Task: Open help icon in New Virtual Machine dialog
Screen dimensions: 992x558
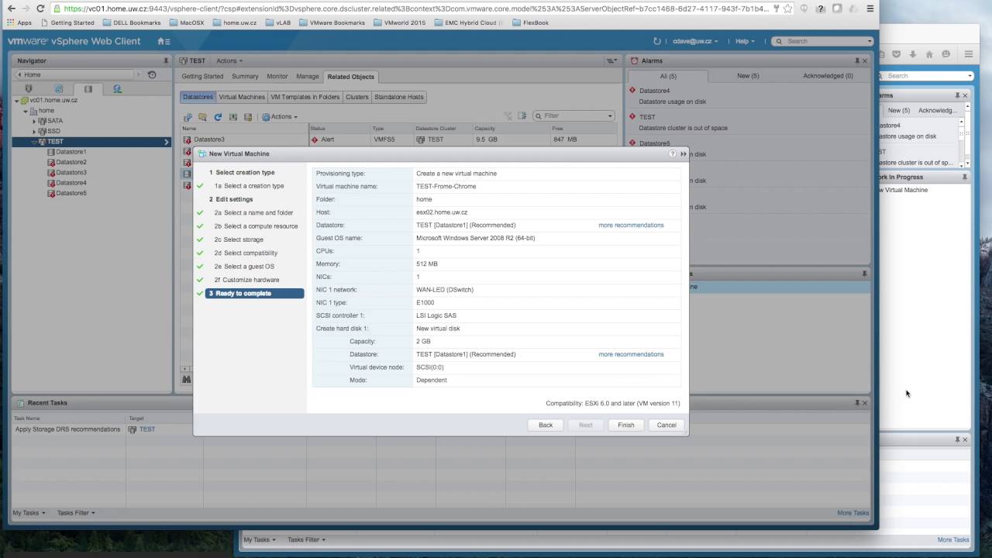Action: coord(672,153)
